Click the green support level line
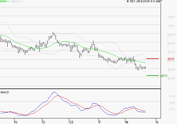 pos(152,76)
